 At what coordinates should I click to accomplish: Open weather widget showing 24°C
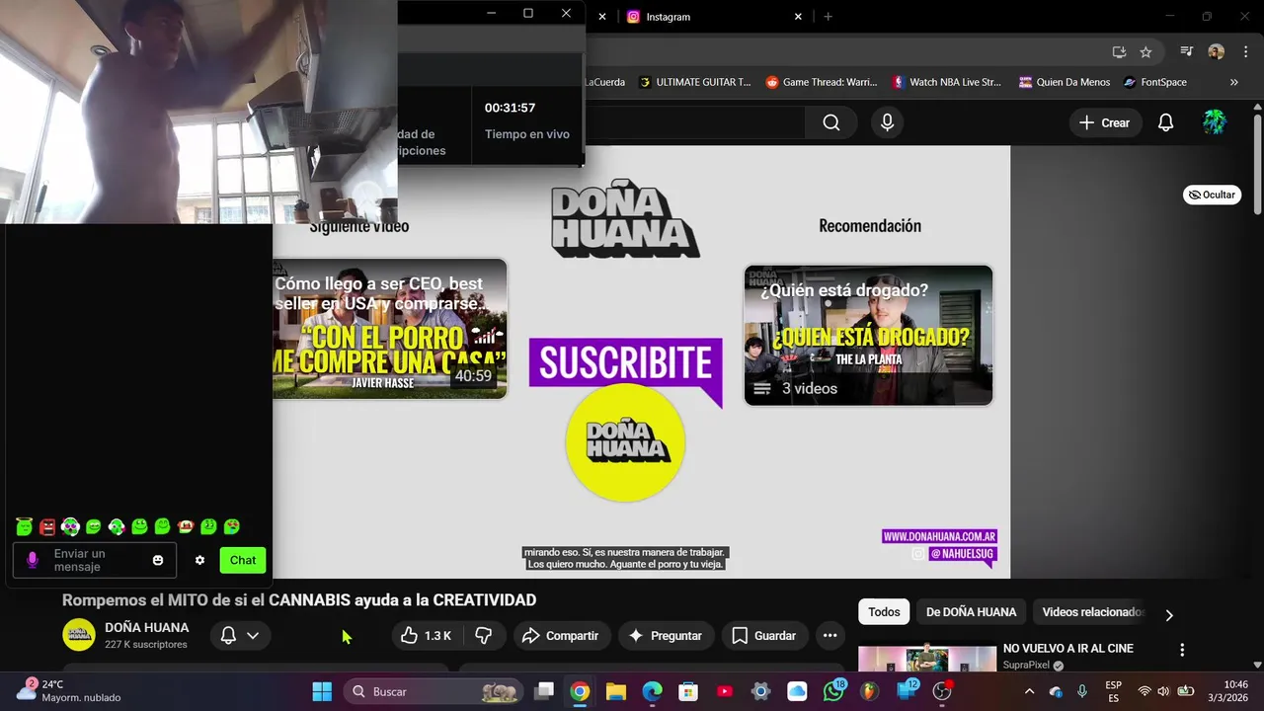pos(69,690)
